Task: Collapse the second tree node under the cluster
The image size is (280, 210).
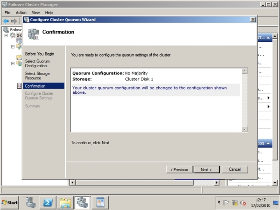Action: (13, 47)
